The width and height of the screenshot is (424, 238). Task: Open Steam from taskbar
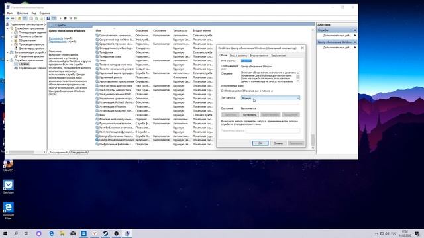(105, 233)
